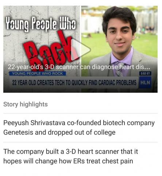Click the Cardiac Problems headline ticker

pyautogui.click(x=74, y=83)
